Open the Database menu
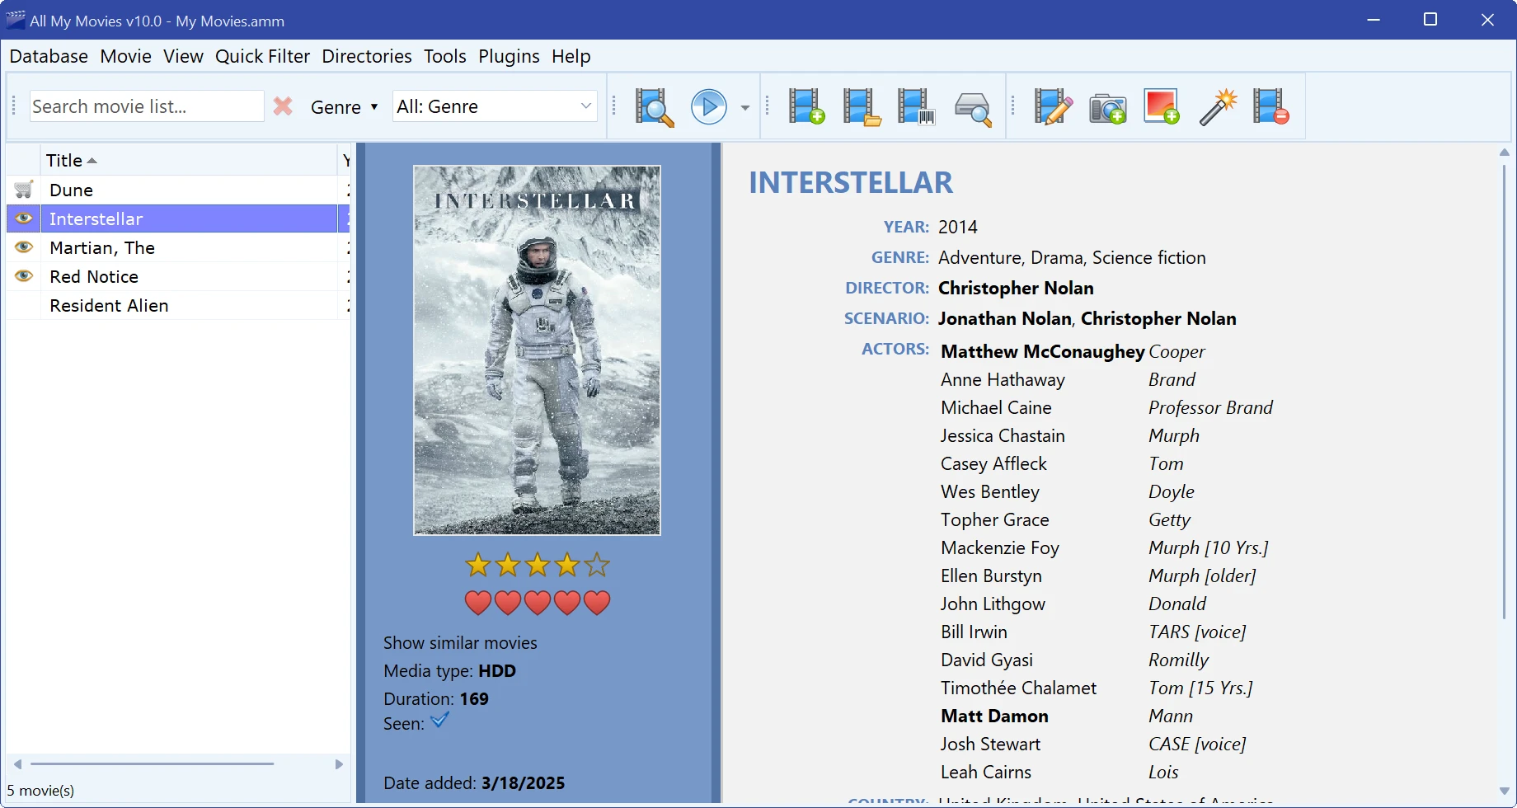Screen dimensions: 1517x808 pos(49,56)
